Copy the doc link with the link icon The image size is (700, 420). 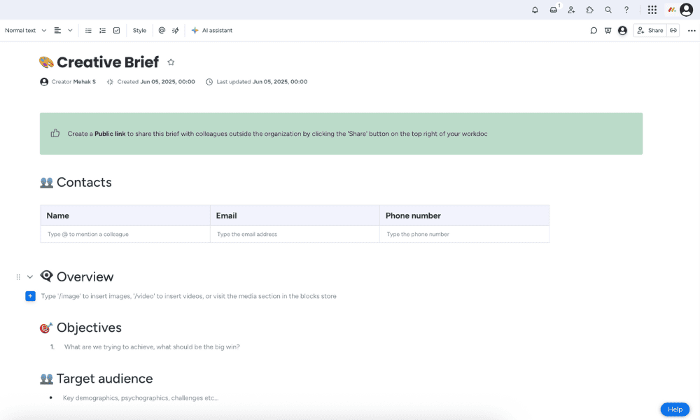(x=673, y=30)
